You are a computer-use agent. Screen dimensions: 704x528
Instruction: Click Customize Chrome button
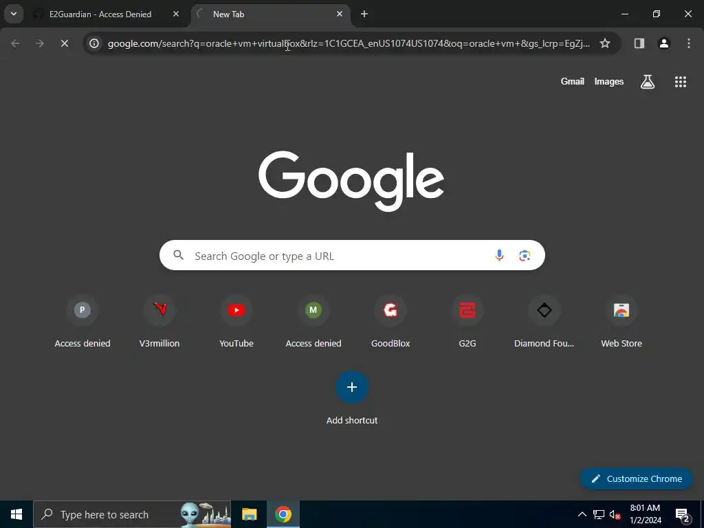coord(636,478)
